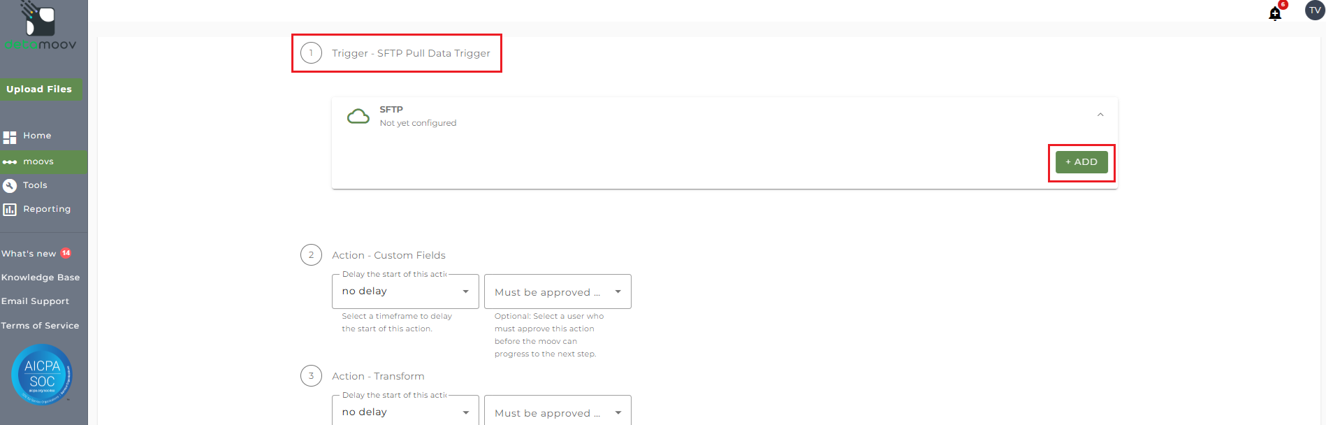Click 'Action - Custom Fields' heading
The width and height of the screenshot is (1326, 425).
(x=388, y=255)
